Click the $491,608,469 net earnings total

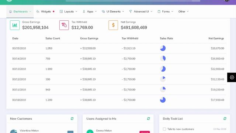pos(134,27)
